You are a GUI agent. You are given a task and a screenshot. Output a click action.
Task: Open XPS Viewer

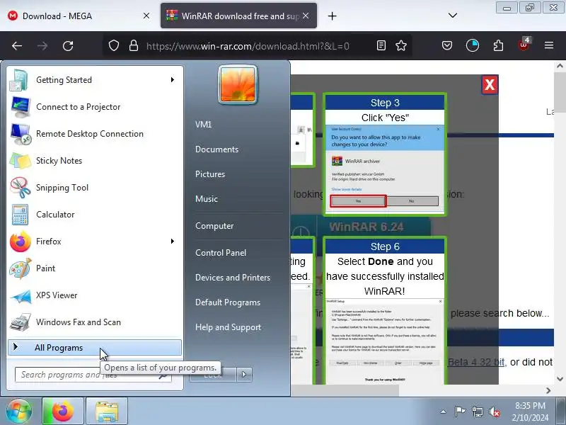tap(95, 295)
